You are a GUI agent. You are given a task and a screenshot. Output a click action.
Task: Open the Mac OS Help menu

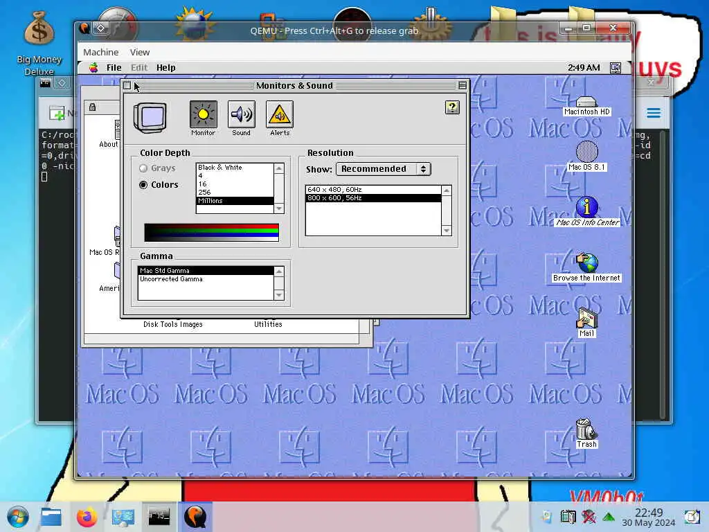pos(166,67)
